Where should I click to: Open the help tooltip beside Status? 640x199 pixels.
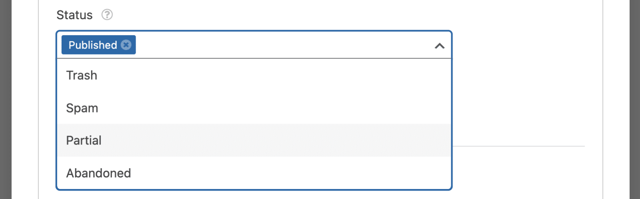[x=107, y=15]
